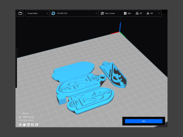The height and width of the screenshot is (137, 183).
Task: Click the Fine - 0.1mm profile label
Action: (110, 13)
